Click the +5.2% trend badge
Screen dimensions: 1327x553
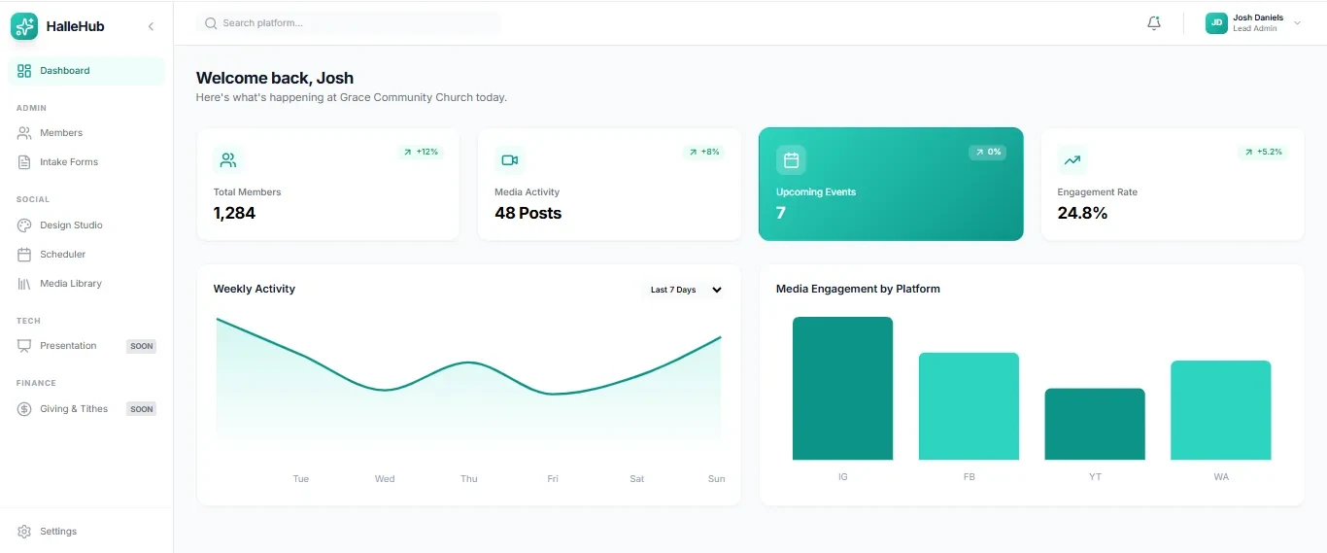(1263, 152)
